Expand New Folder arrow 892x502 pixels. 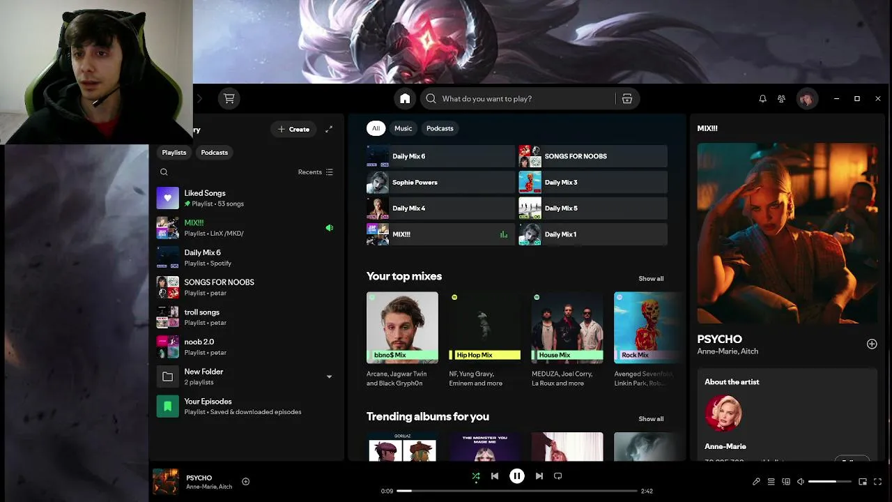tap(329, 376)
